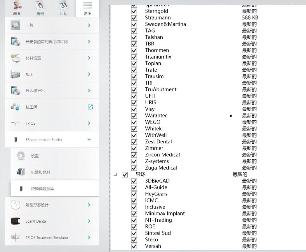
Task: Open 设置 under Implant Studio
Action: click(55, 156)
